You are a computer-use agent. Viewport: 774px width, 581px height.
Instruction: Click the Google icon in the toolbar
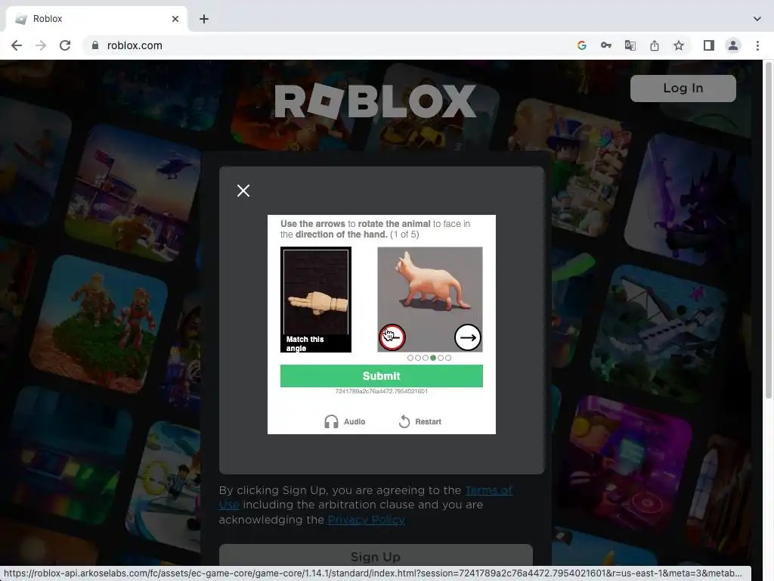click(x=582, y=45)
